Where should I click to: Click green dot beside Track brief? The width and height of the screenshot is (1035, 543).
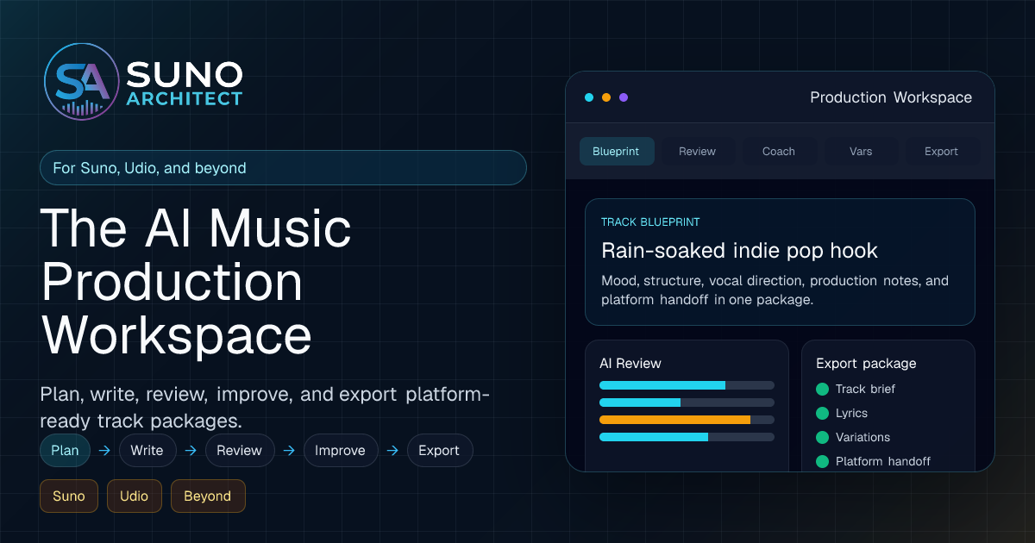pyautogui.click(x=822, y=389)
